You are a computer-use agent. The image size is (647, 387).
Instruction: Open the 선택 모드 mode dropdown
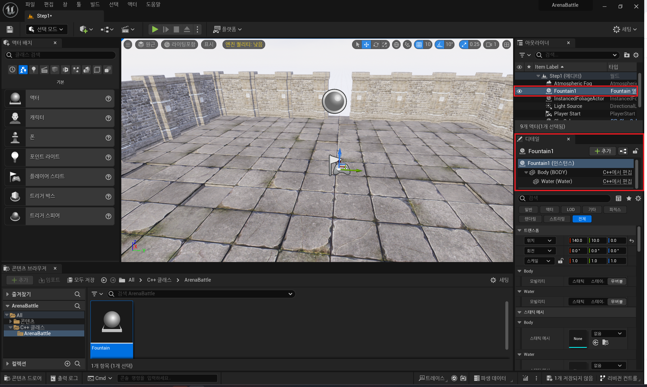tap(47, 29)
